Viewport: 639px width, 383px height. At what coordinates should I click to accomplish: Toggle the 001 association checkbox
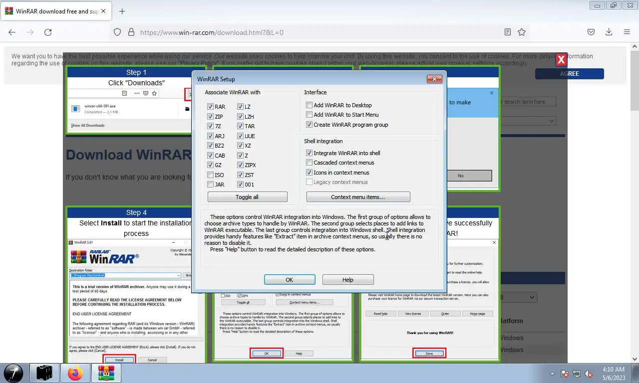click(x=241, y=185)
